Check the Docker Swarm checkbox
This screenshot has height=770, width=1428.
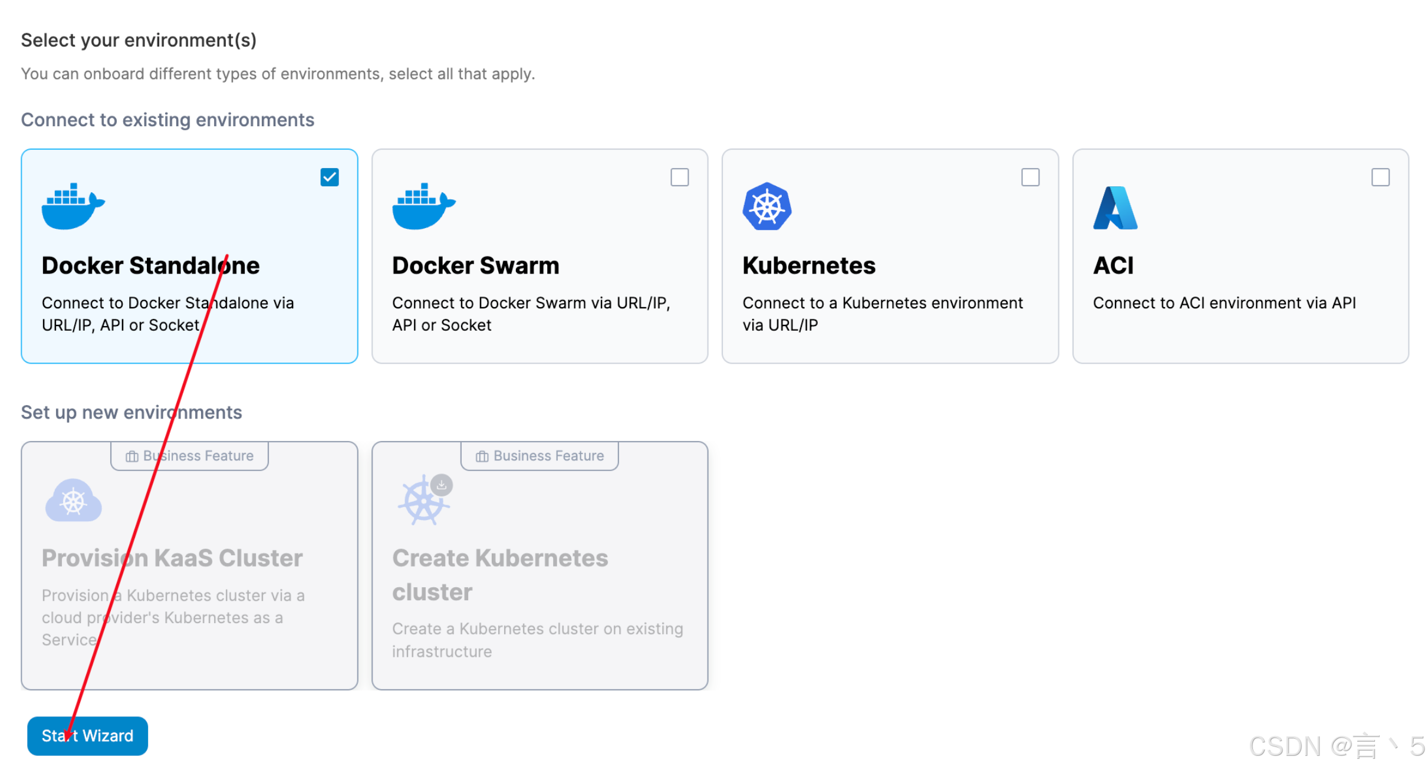point(680,177)
